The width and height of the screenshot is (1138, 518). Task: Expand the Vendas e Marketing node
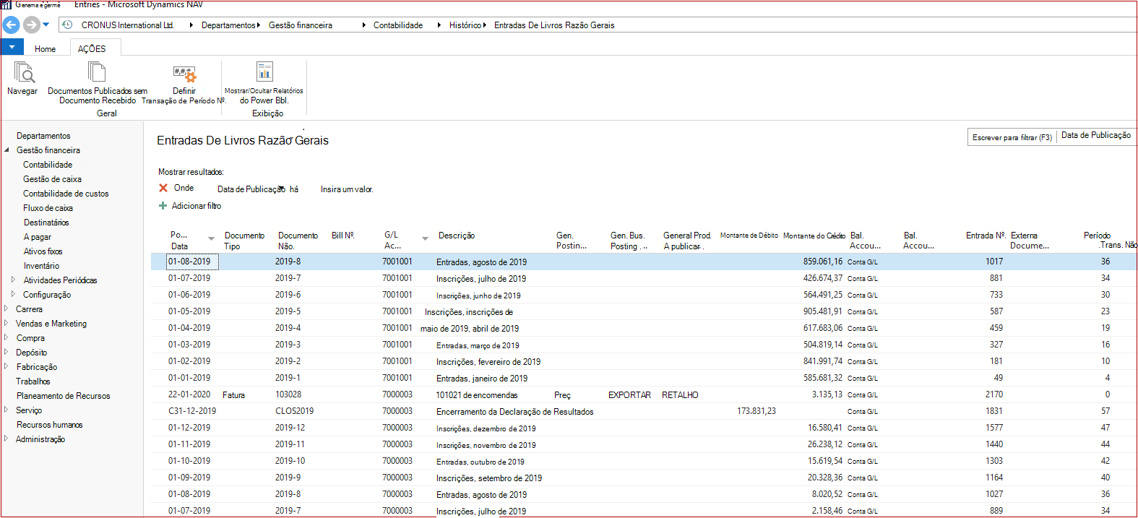[x=6, y=323]
